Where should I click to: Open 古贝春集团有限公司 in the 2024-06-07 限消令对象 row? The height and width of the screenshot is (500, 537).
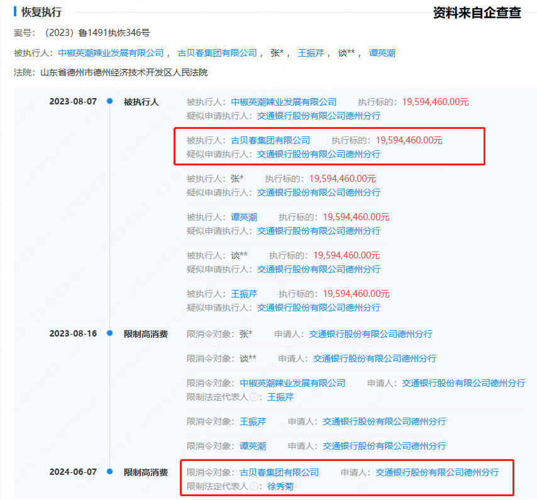click(279, 472)
